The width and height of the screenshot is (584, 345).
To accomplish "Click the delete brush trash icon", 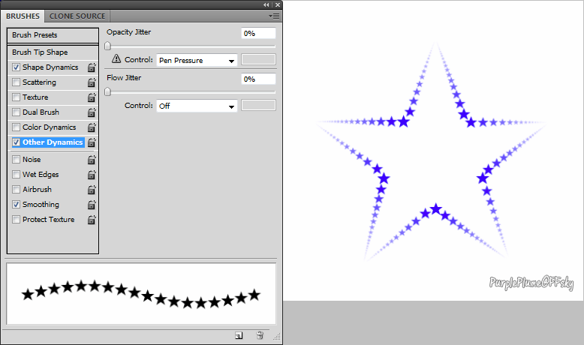I will (260, 335).
